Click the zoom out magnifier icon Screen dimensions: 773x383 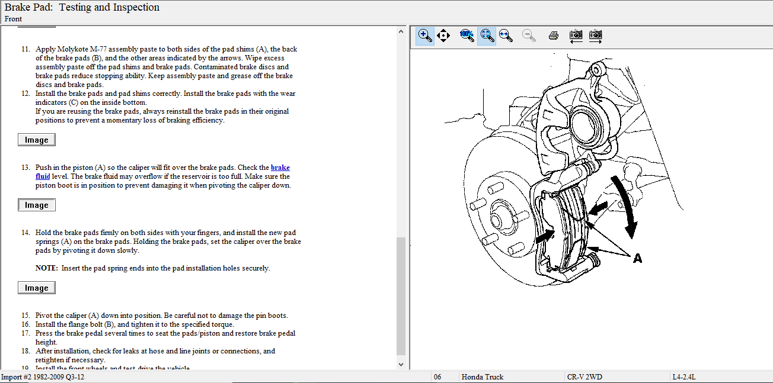[x=529, y=36]
